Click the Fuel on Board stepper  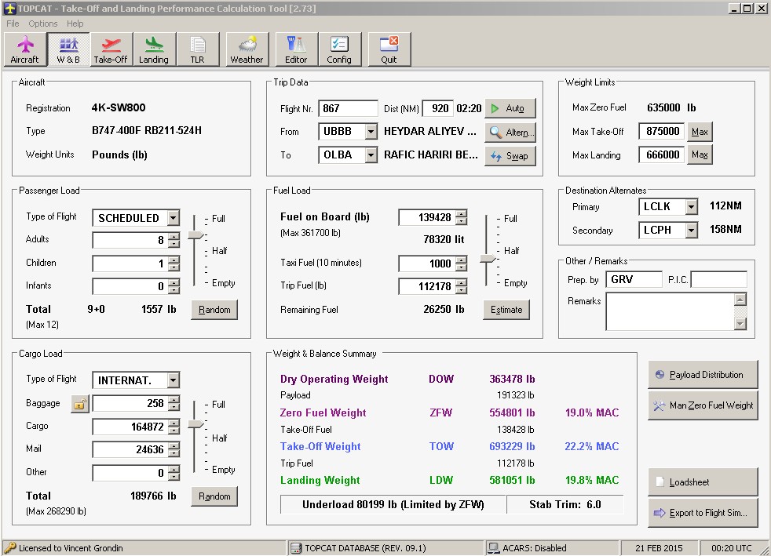[461, 217]
